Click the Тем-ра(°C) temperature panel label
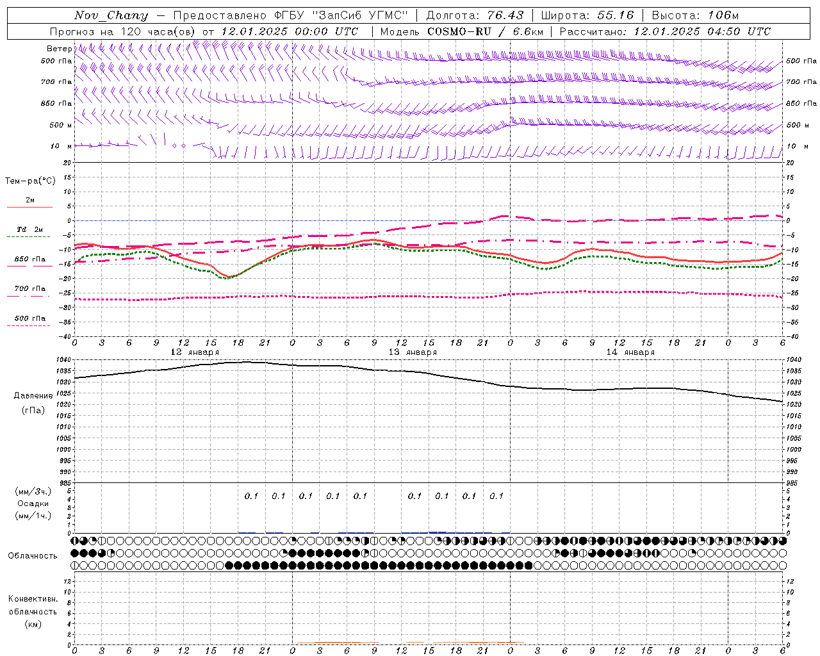Image resolution: width=820 pixels, height=656 pixels. [30, 181]
